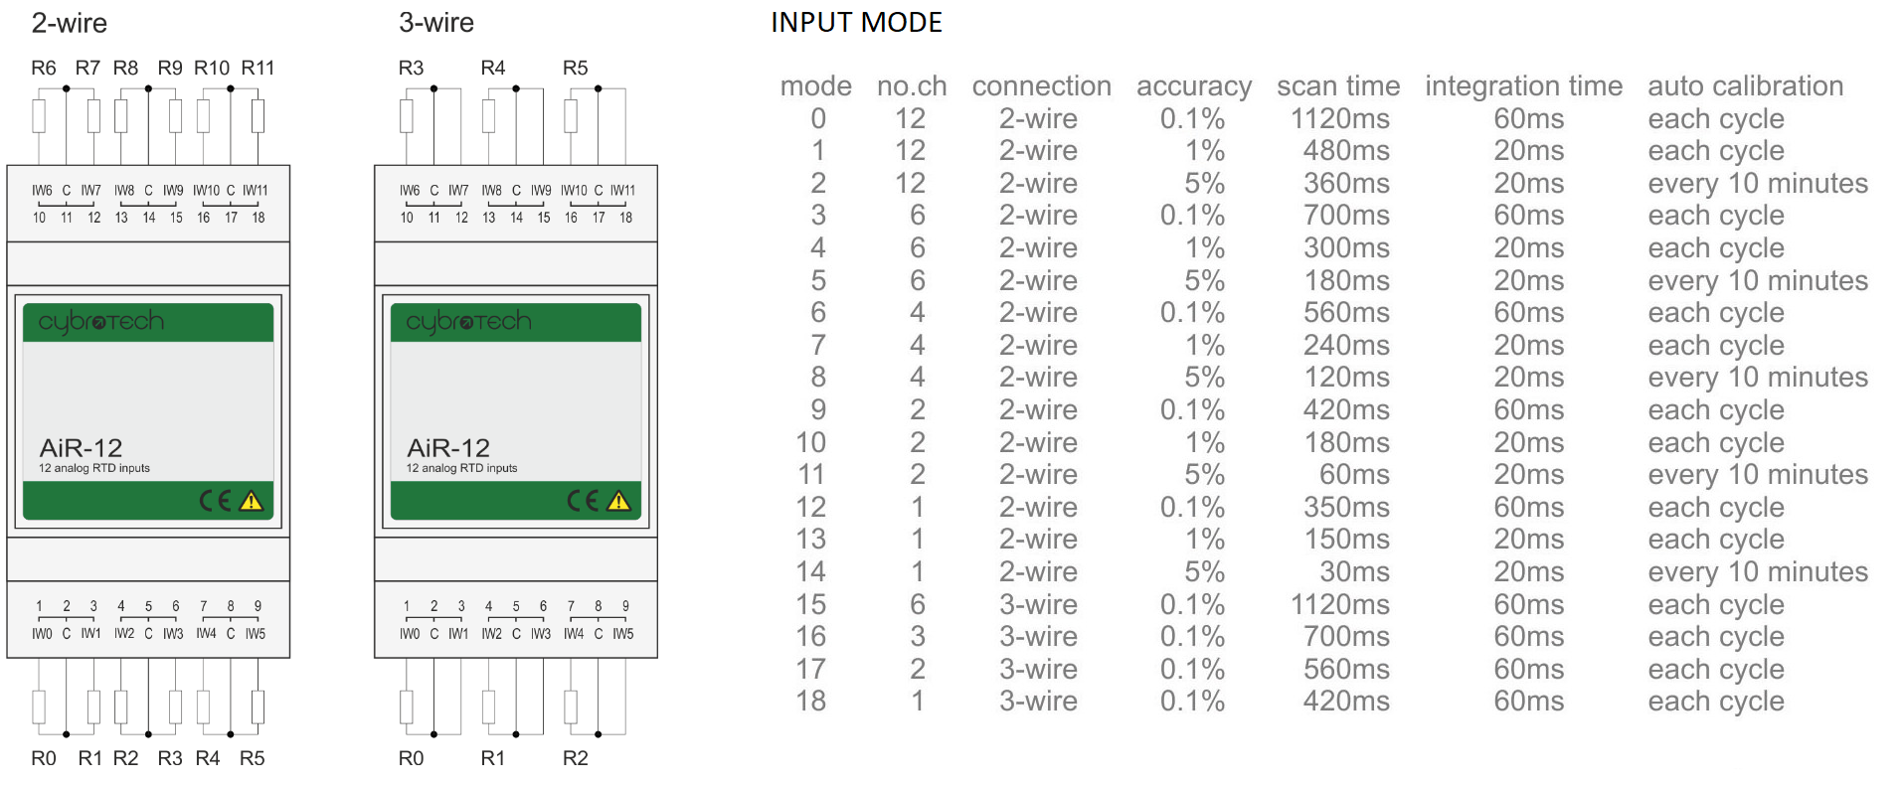
Task: Select the 1120ms scan time in mode 0 row
Action: 1339,119
